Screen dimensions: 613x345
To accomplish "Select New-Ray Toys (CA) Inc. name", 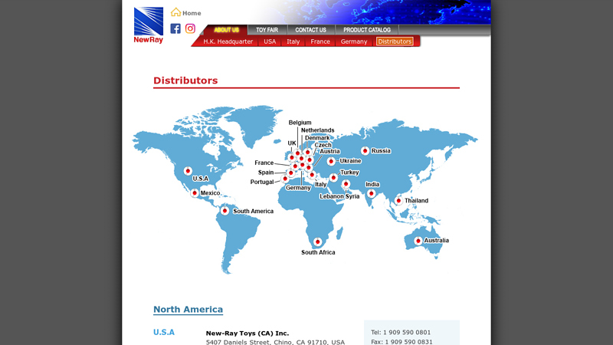I will (x=247, y=333).
